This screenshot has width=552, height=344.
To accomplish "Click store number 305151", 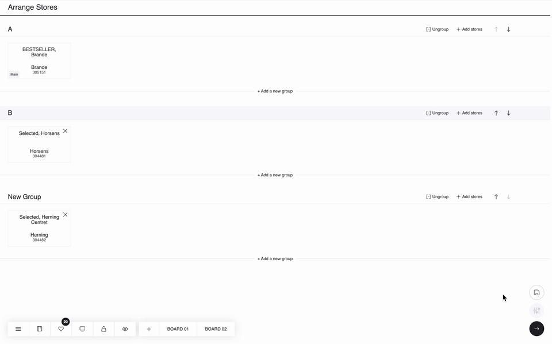I will (x=39, y=72).
